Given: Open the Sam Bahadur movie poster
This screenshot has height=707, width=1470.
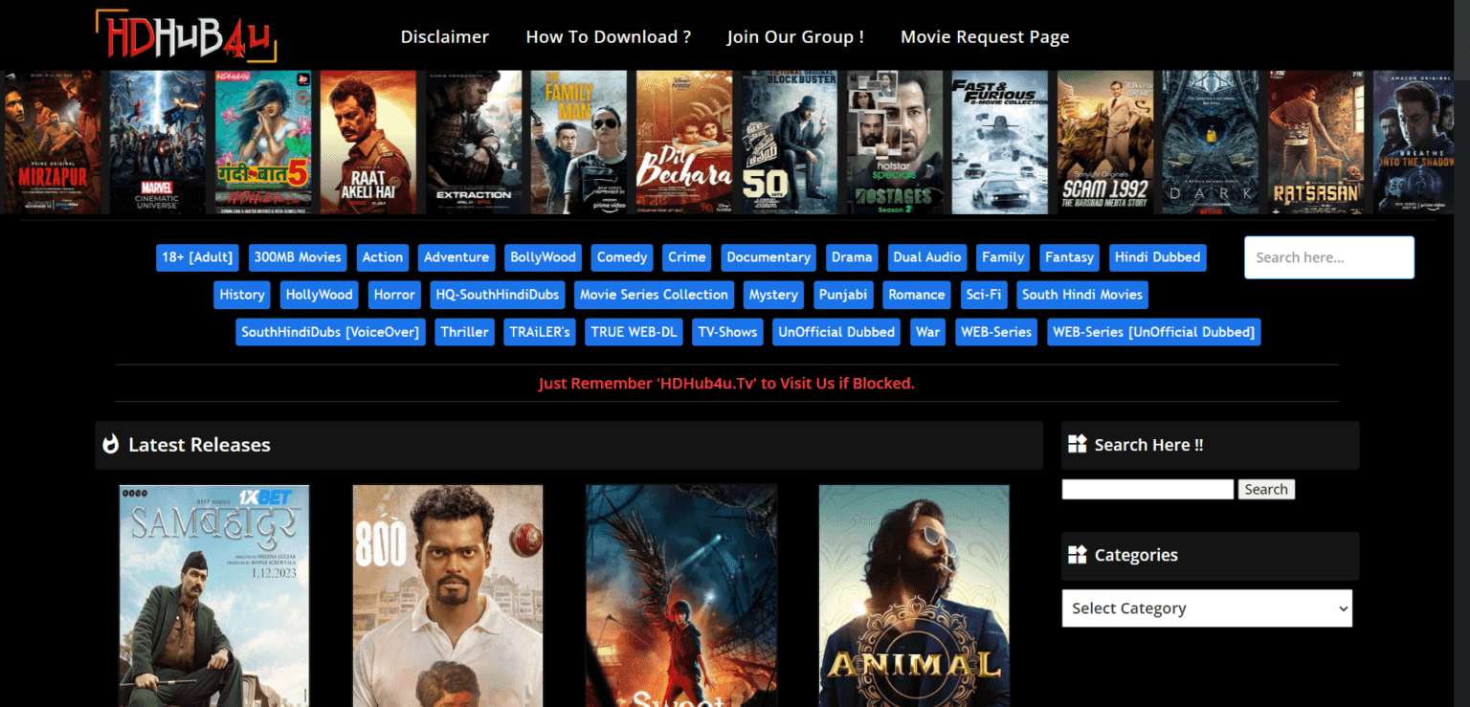Looking at the screenshot, I should [x=214, y=595].
